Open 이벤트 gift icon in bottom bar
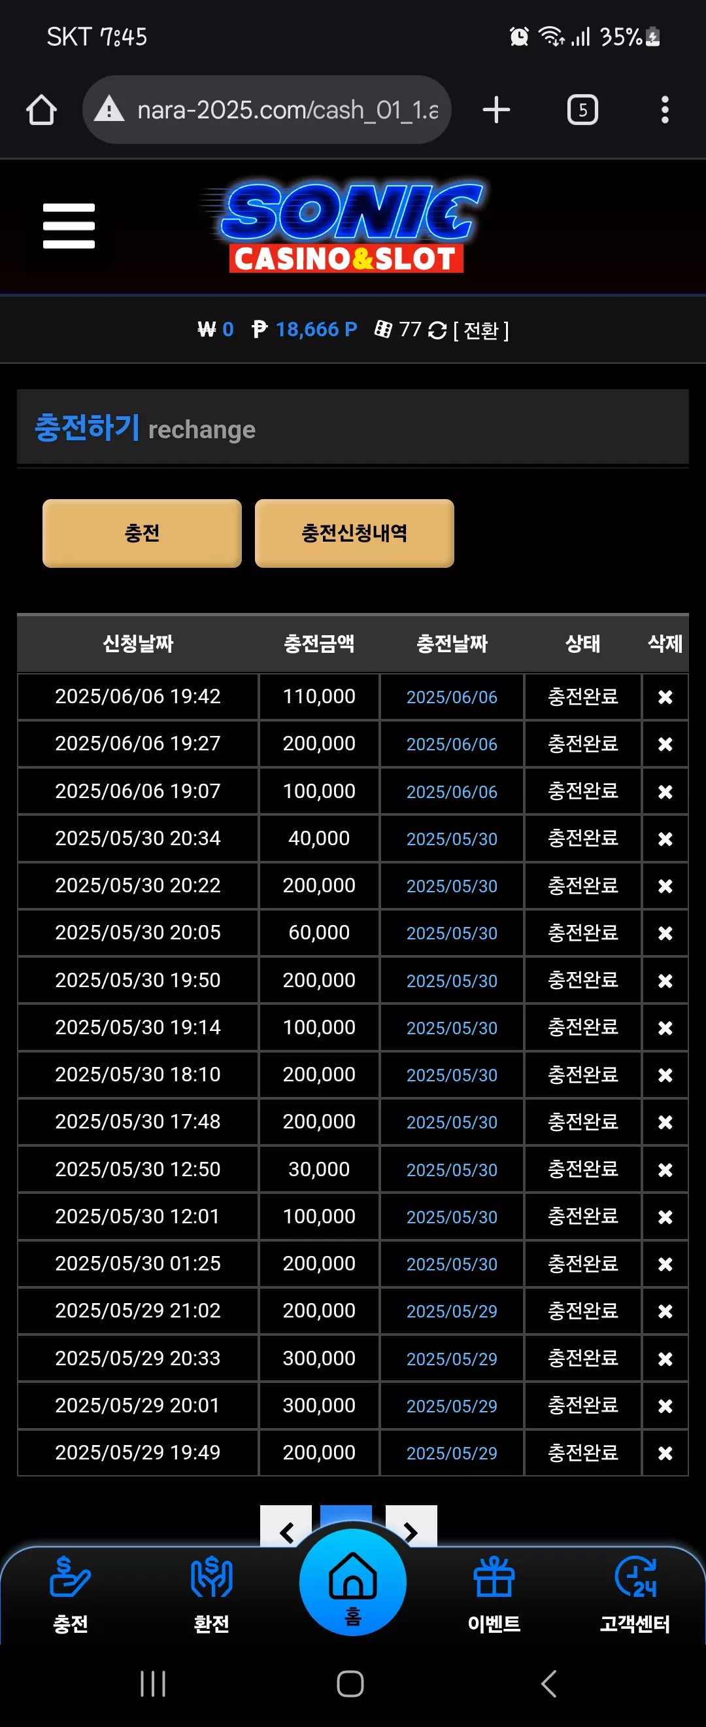706x1727 pixels. point(494,1594)
